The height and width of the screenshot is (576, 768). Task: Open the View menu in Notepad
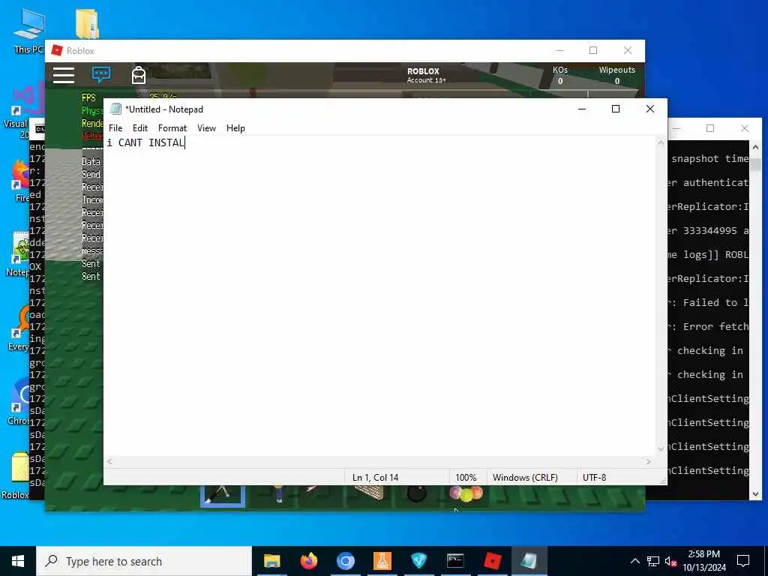(x=207, y=127)
